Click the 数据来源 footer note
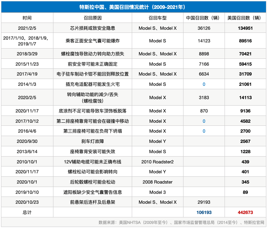267x228 pixels. [x=181, y=223]
